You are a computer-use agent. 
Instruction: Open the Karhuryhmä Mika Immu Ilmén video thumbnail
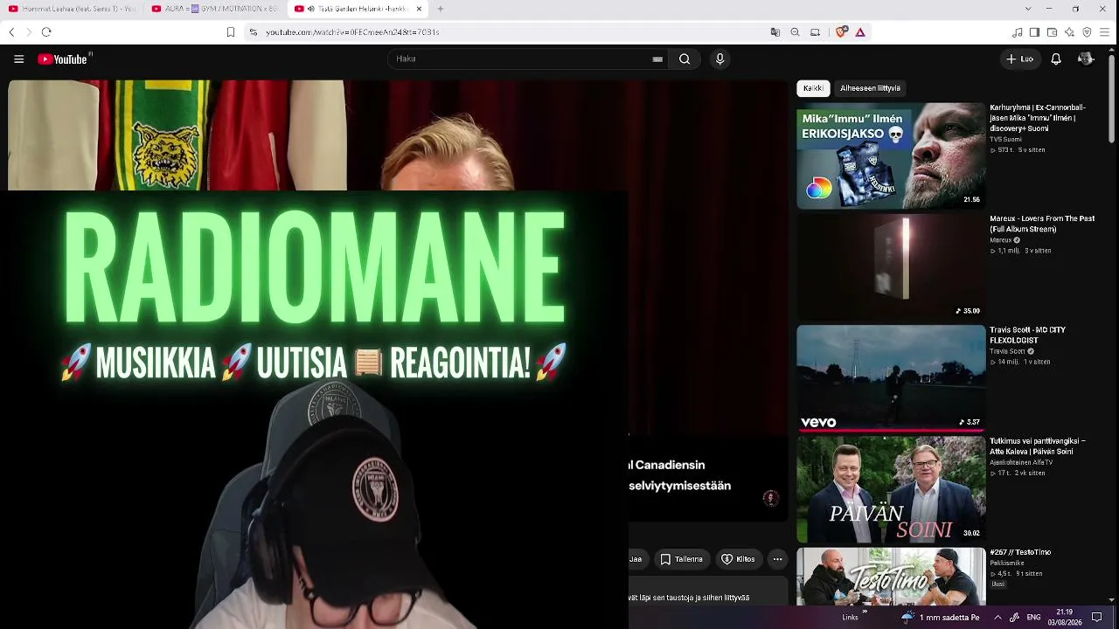click(x=891, y=156)
